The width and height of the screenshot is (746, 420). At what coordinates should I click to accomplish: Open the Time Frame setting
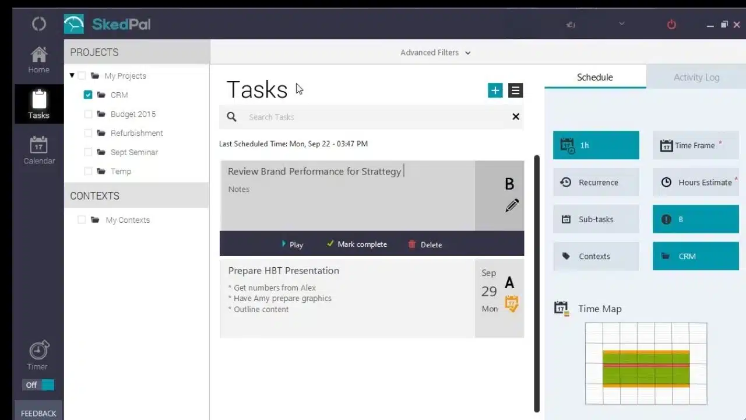tap(696, 145)
